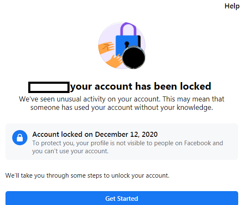Click the padlock illustration at top

127,40
